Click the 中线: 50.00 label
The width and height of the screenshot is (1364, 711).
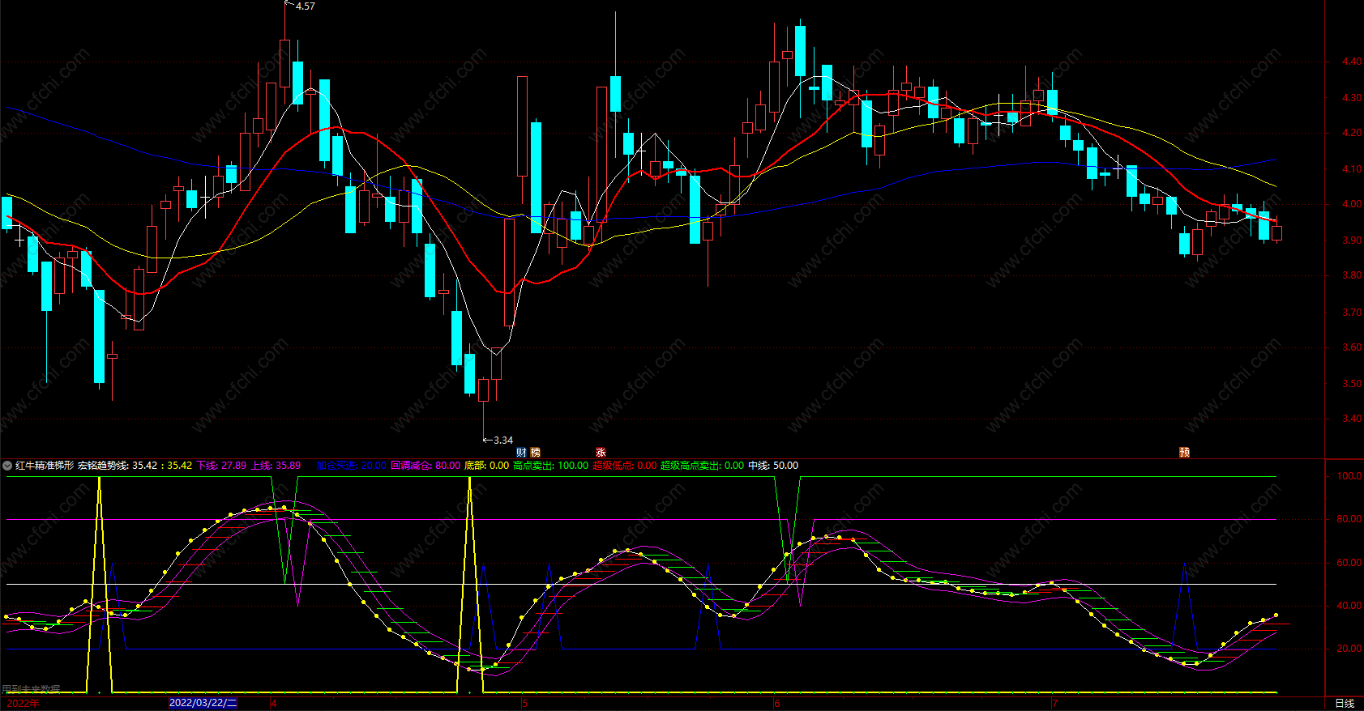pyautogui.click(x=772, y=466)
